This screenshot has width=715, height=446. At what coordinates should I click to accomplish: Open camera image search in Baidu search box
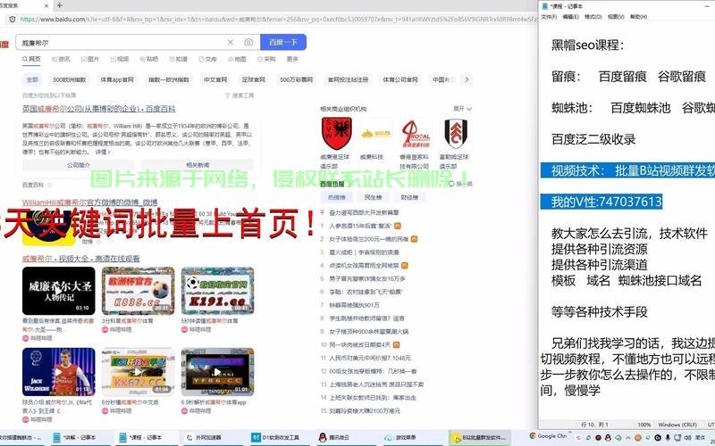[248, 42]
